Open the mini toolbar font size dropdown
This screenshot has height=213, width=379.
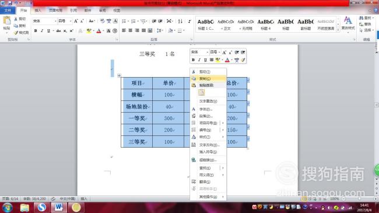point(219,53)
